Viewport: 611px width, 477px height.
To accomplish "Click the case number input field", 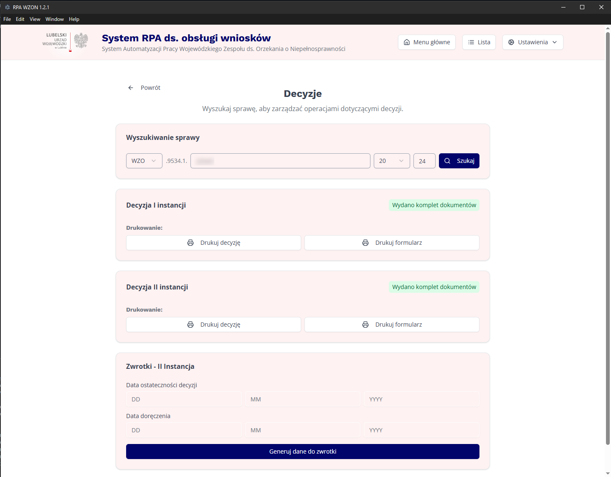I will tap(280, 161).
